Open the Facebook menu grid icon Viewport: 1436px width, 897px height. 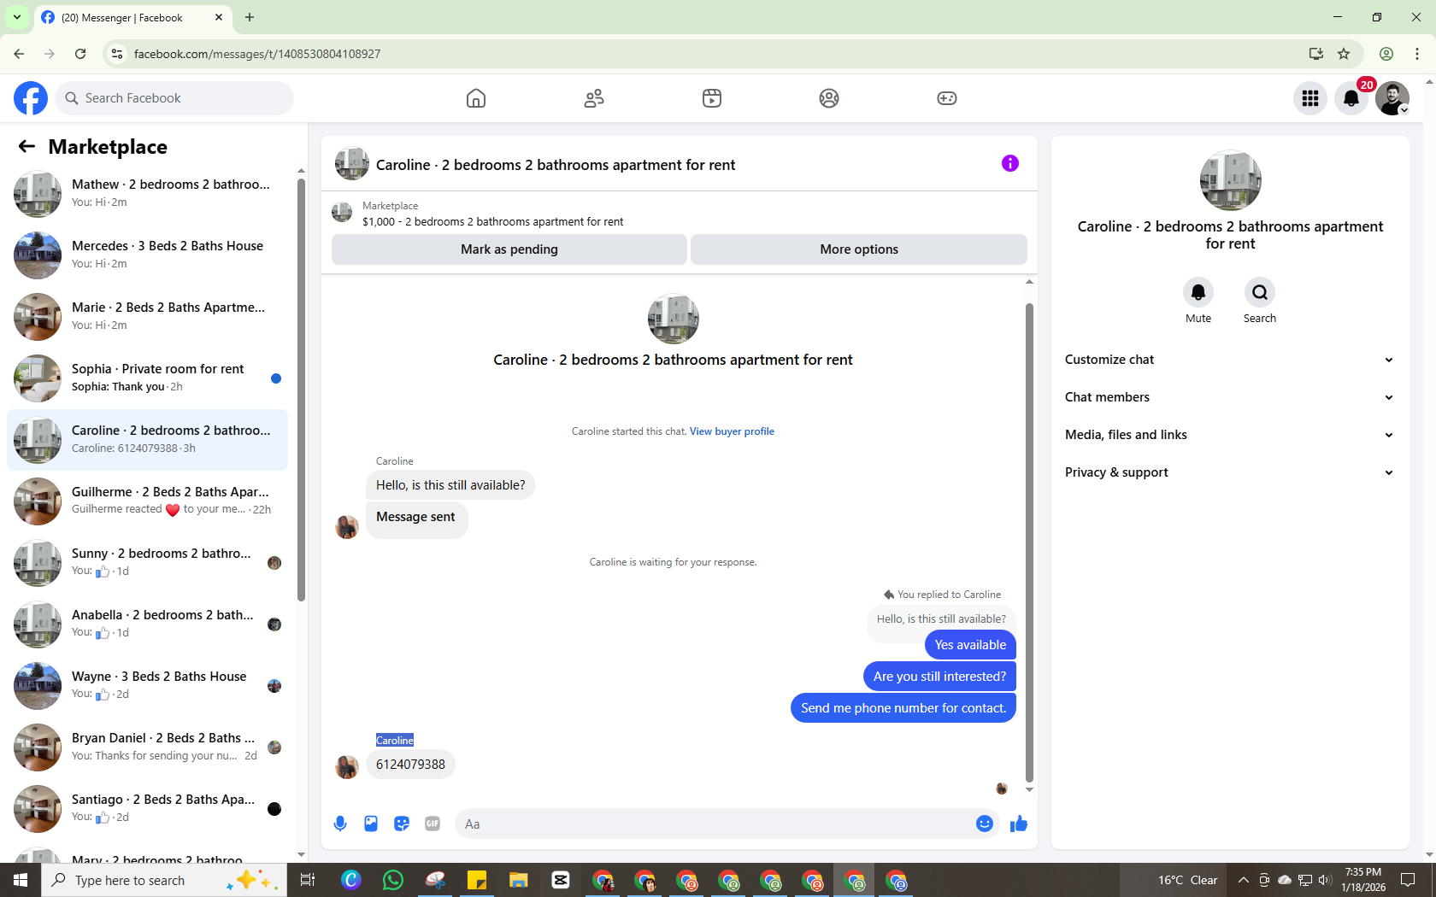click(1310, 98)
